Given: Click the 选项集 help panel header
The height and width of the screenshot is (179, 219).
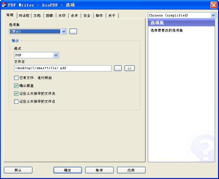Looking at the screenshot, I should coord(181,23).
